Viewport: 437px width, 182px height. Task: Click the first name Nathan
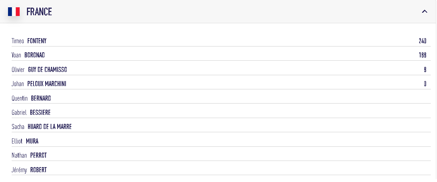[x=19, y=155]
